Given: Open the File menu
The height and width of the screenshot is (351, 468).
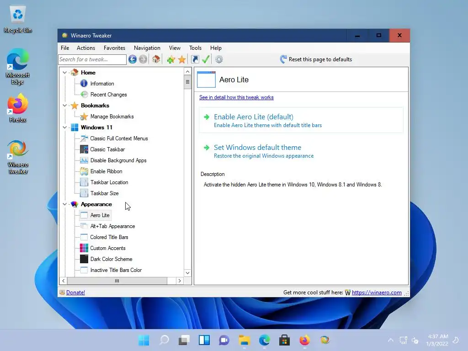Looking at the screenshot, I should pos(65,48).
